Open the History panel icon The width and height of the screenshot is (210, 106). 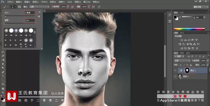point(170,15)
